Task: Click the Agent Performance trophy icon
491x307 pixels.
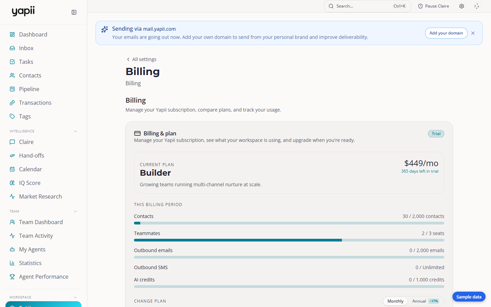Action: click(x=12, y=277)
